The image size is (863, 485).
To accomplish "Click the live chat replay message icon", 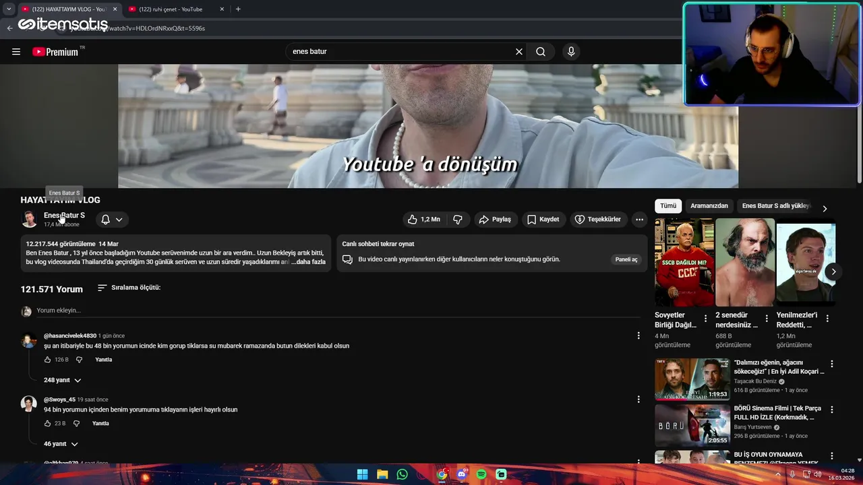I will [x=347, y=259].
